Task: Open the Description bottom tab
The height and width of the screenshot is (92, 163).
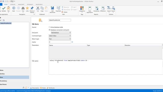Action: (x=35, y=88)
